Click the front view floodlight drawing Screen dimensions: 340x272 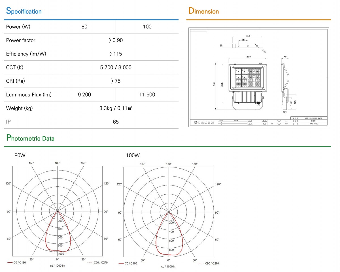click(248, 85)
